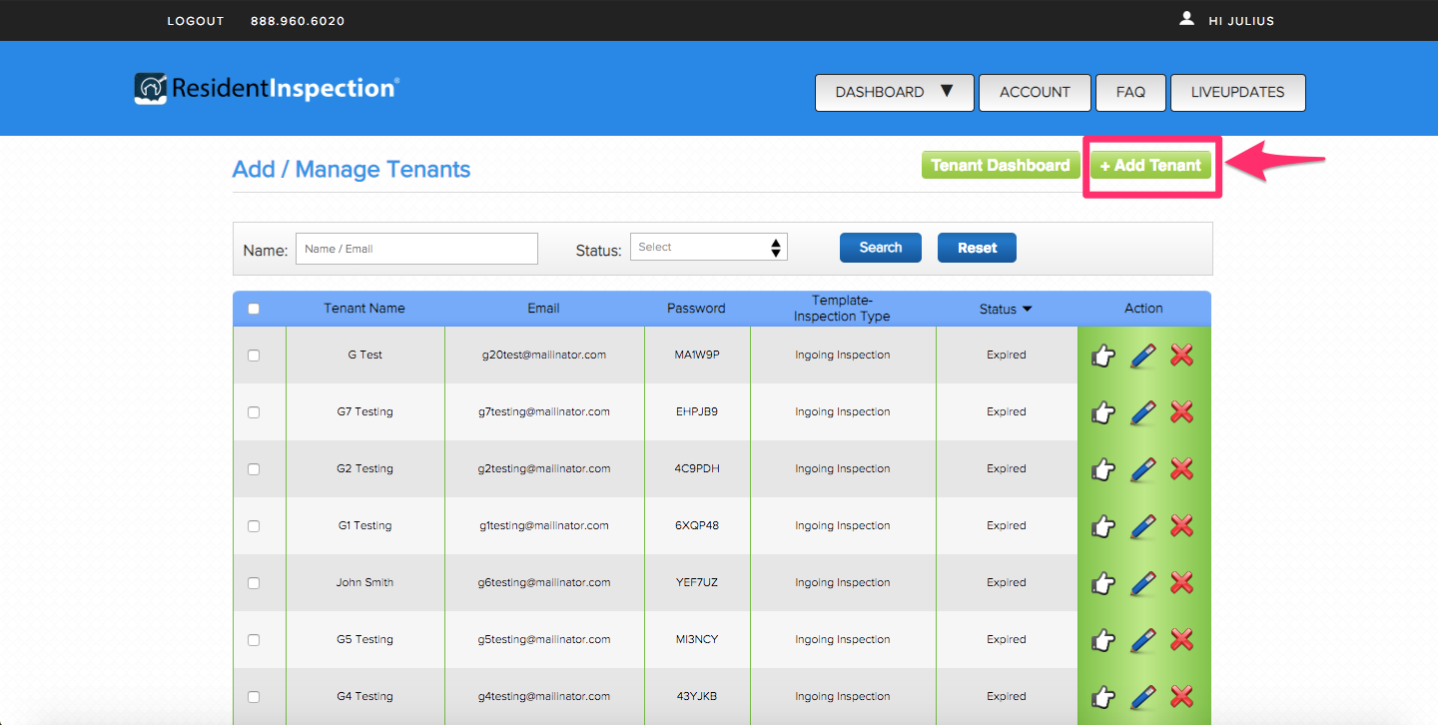The height and width of the screenshot is (725, 1438).
Task: Select password MA1W9P cell
Action: click(x=696, y=355)
